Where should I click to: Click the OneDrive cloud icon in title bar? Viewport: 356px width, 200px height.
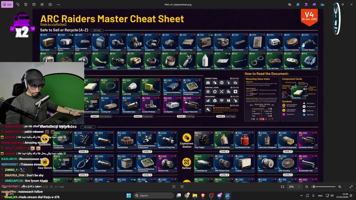click(323, 4)
